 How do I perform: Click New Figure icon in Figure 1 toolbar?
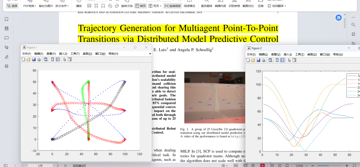click(x=23, y=59)
